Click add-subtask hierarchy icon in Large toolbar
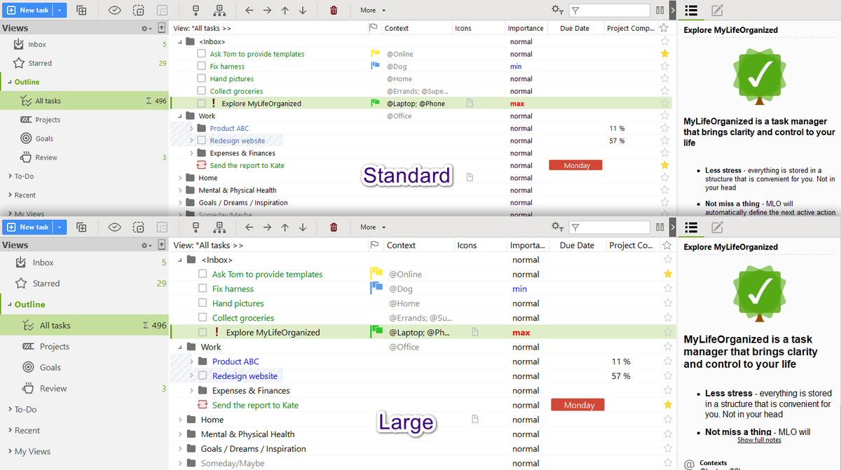Image resolution: width=841 pixels, height=470 pixels. click(x=219, y=227)
